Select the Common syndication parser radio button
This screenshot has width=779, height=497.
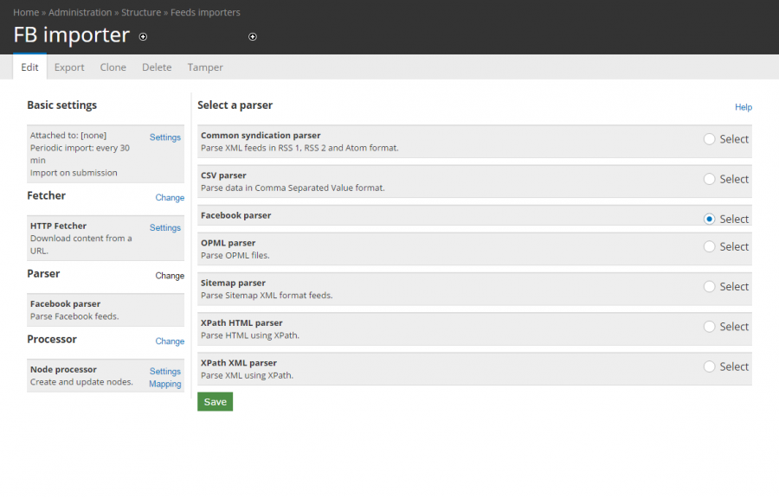(709, 139)
